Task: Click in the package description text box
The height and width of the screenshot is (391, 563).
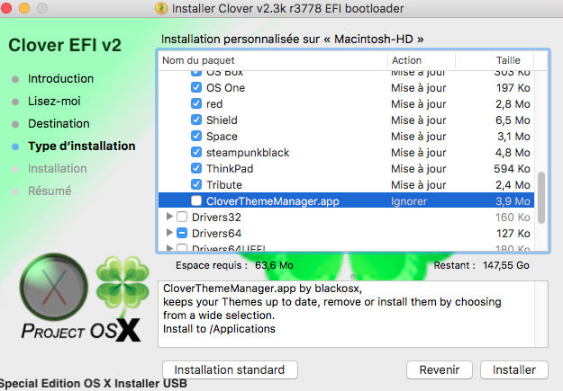Action: click(353, 314)
